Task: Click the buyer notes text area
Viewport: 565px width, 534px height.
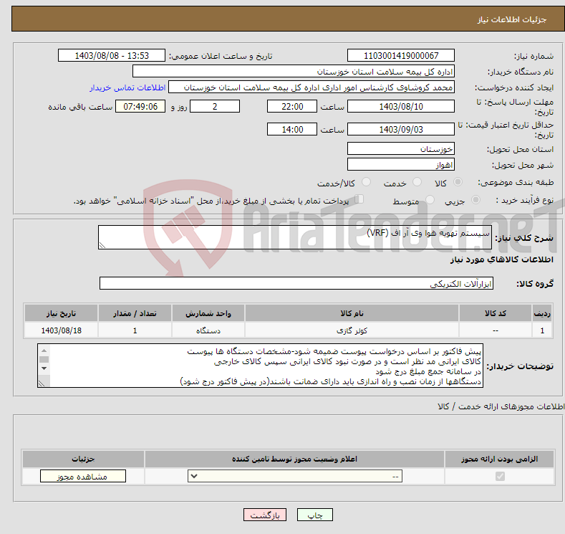Action: tap(260, 366)
